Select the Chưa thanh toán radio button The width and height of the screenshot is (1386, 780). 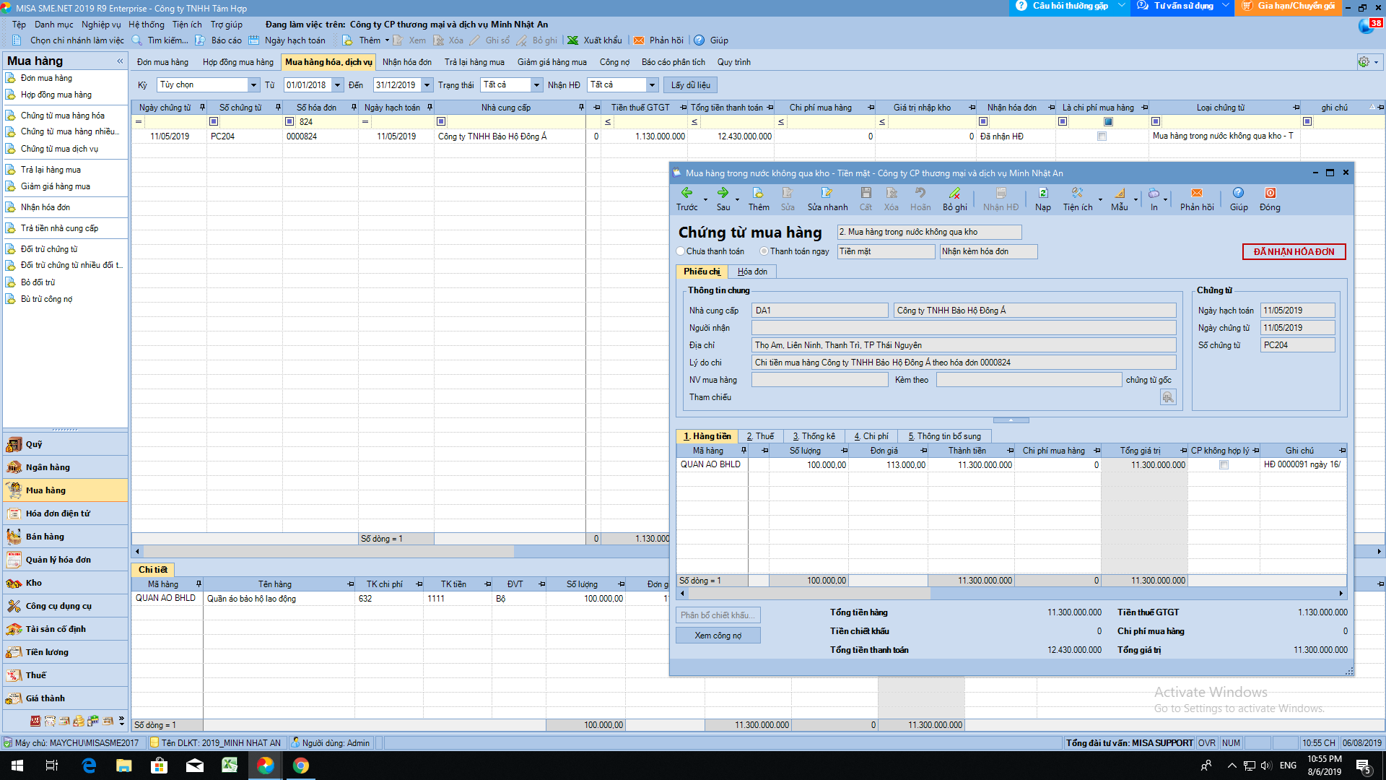[x=681, y=251]
